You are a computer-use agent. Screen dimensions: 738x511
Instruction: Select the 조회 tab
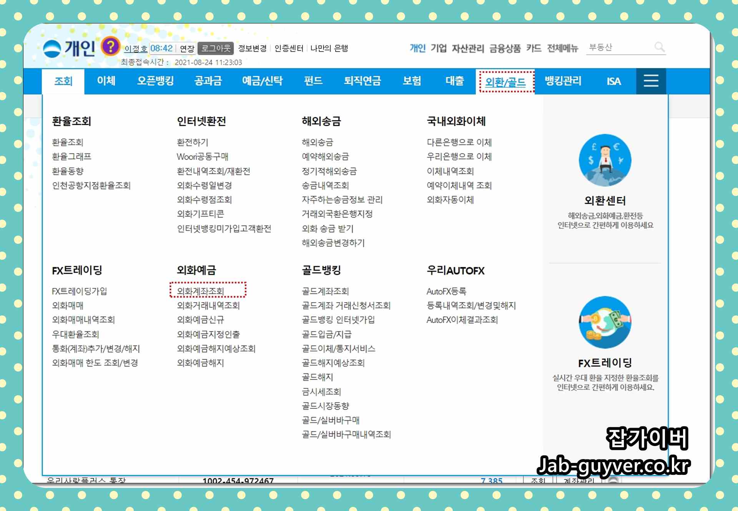point(63,81)
